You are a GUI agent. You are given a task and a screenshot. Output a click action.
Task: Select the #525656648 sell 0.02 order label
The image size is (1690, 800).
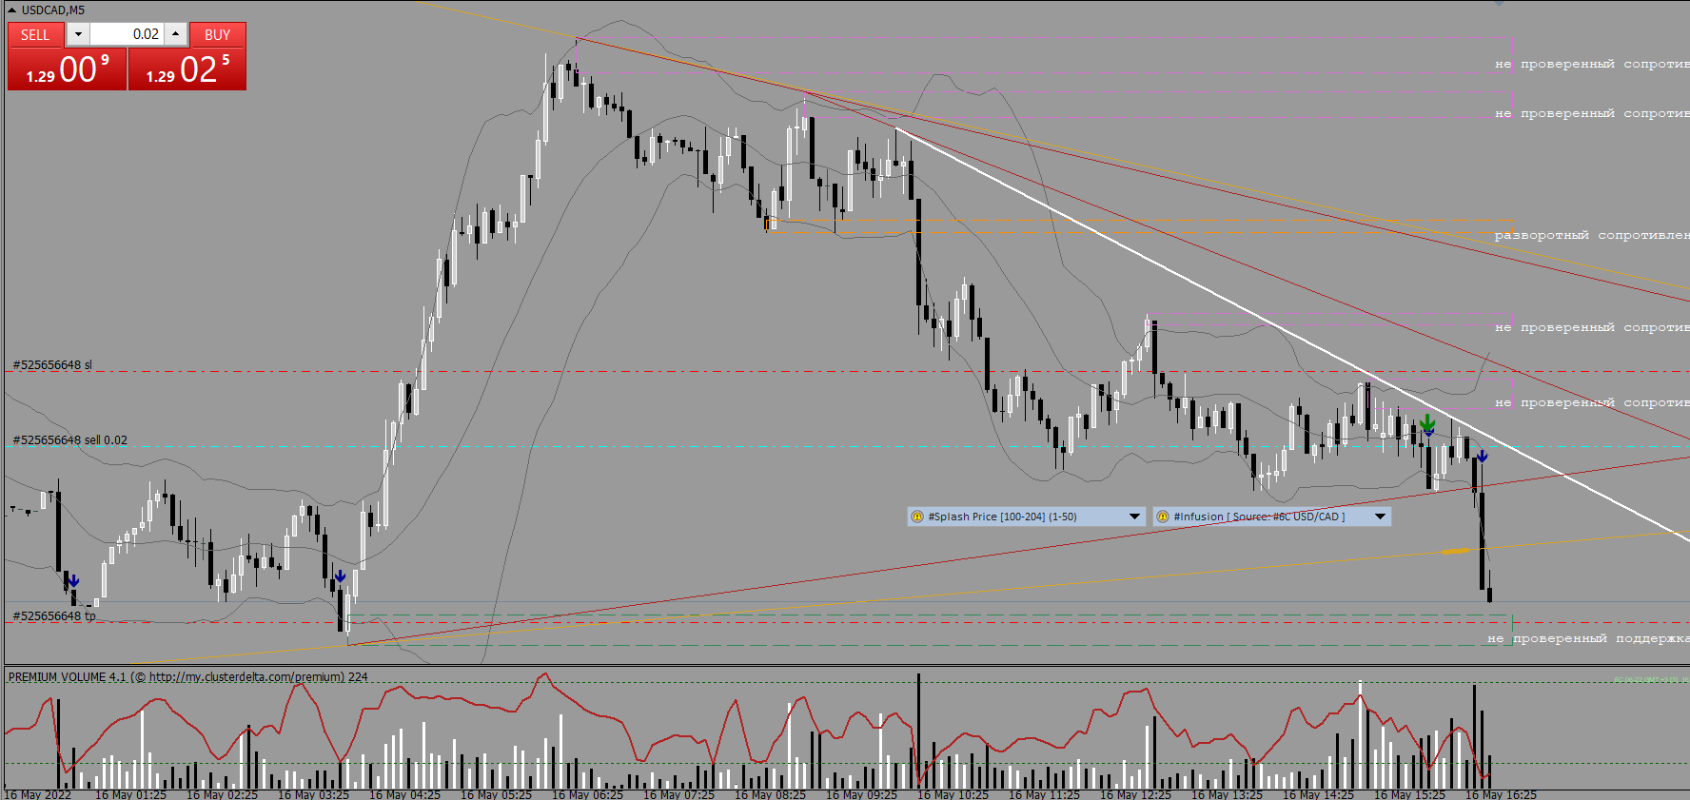[x=69, y=439]
